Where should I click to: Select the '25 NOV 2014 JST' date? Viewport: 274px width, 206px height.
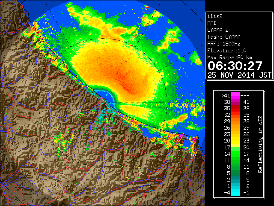[x=240, y=75]
